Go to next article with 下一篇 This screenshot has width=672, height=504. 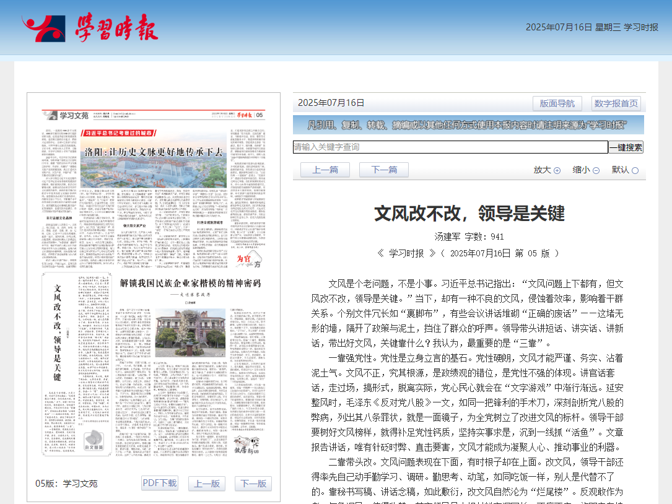[383, 170]
